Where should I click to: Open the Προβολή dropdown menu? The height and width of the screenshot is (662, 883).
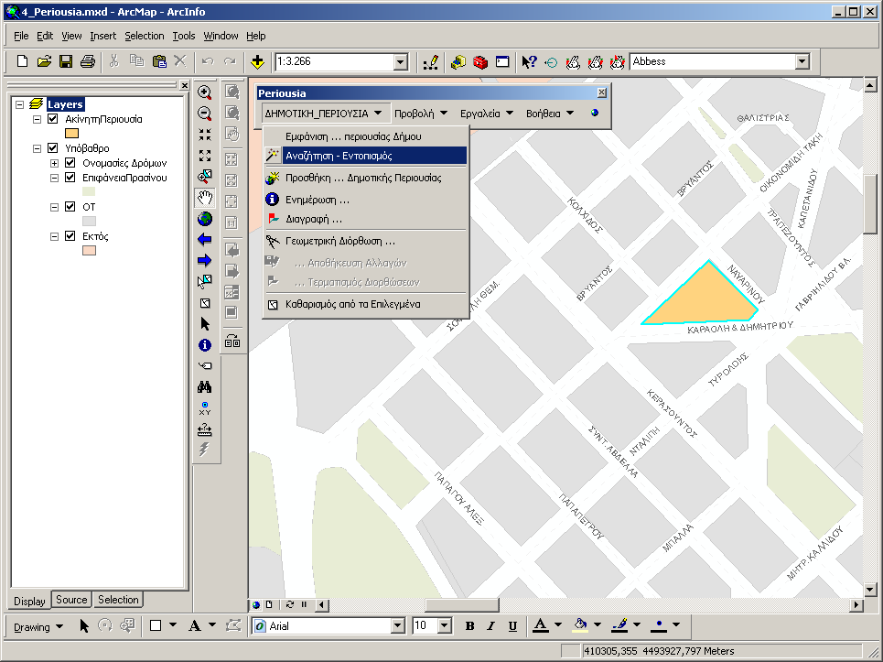click(x=421, y=114)
